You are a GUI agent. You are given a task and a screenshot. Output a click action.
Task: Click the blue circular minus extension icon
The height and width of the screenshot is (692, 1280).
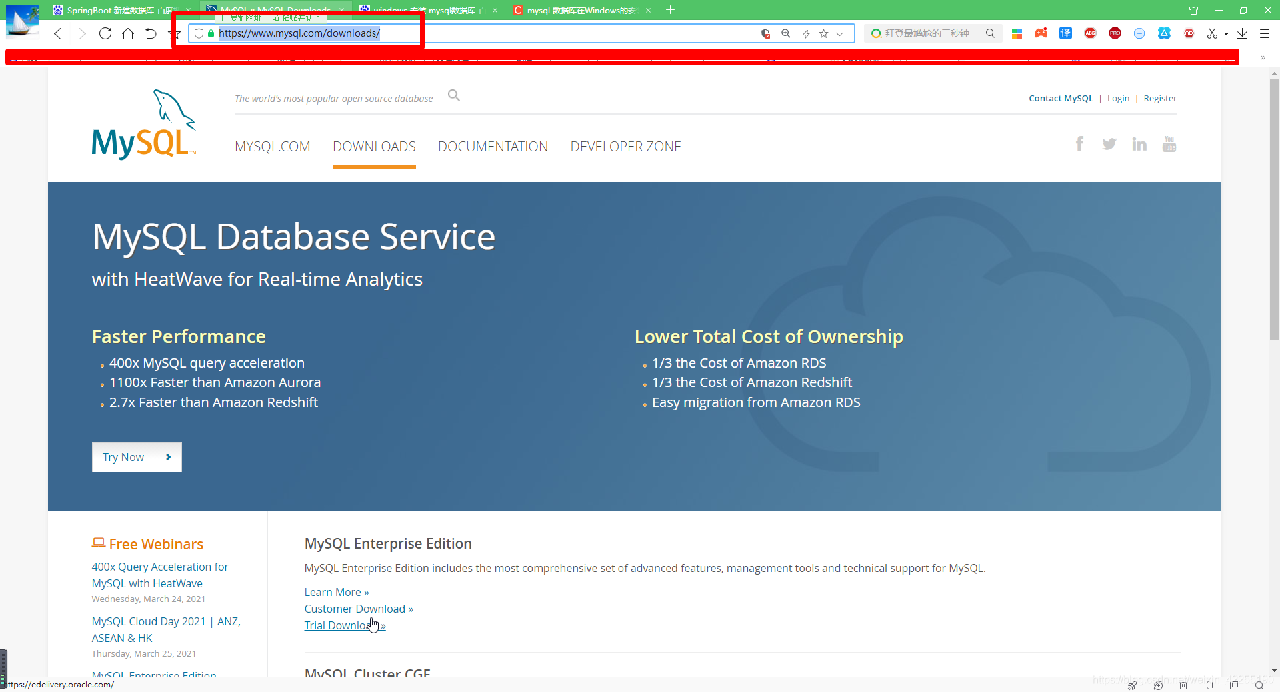pyautogui.click(x=1139, y=33)
